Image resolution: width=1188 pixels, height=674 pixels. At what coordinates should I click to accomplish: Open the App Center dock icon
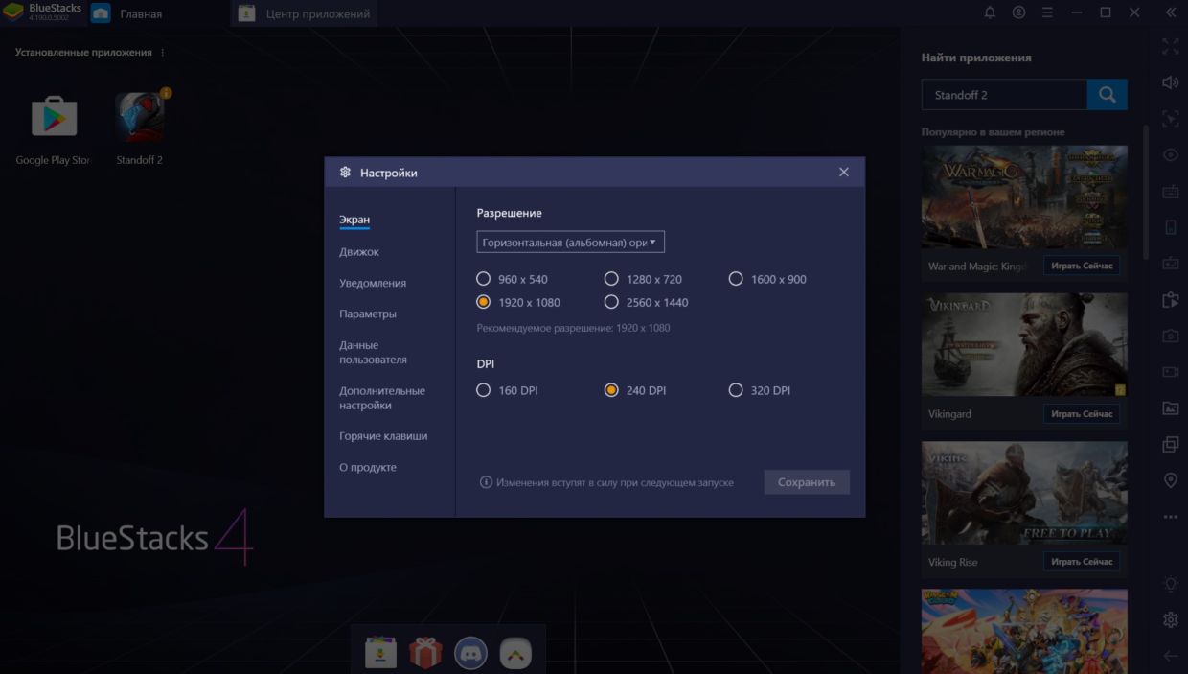point(380,654)
